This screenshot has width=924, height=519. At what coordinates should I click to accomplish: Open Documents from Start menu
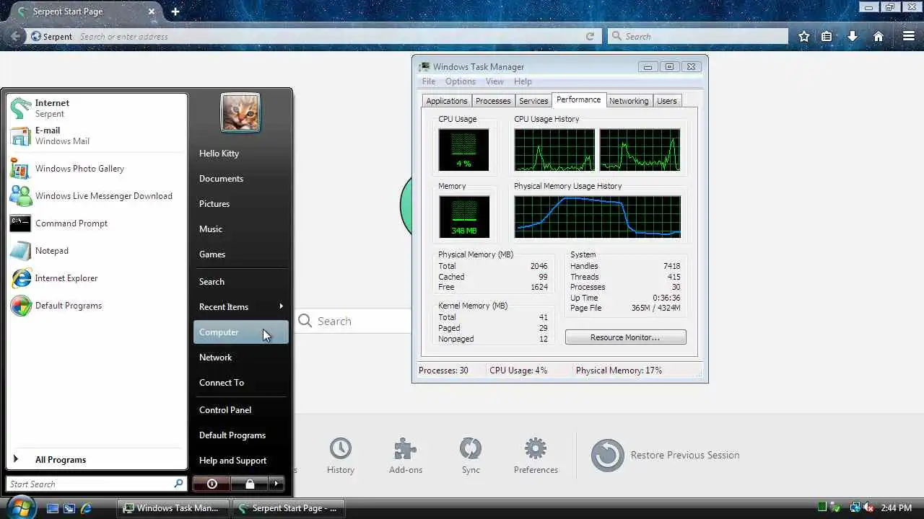coord(240,179)
